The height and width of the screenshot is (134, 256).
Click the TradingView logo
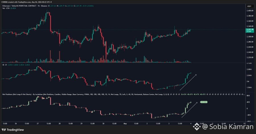click(13, 130)
